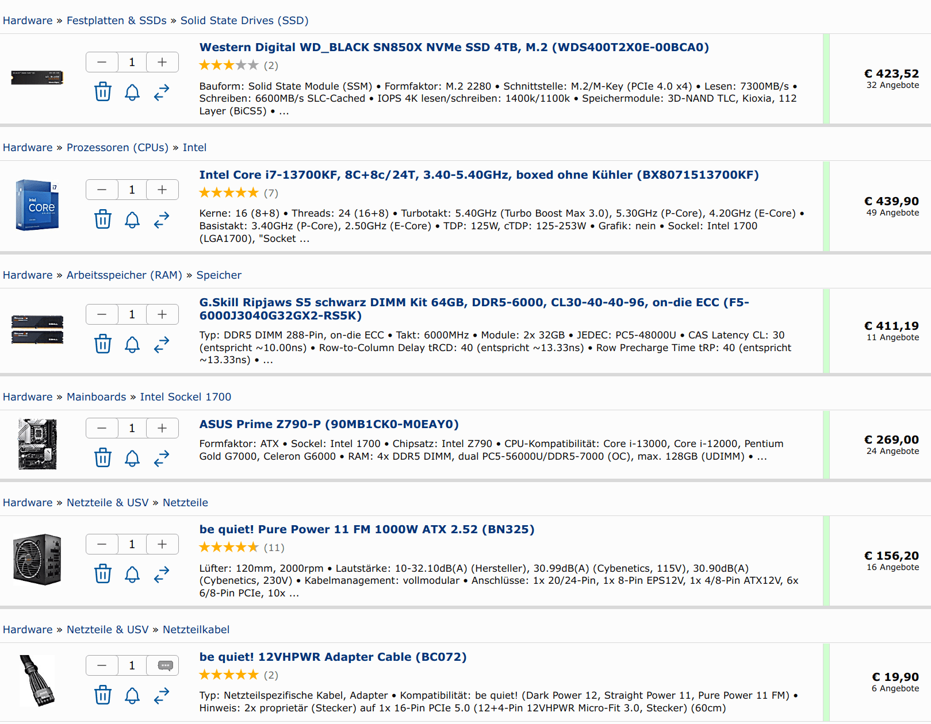Click the 12VHPWR cable thumbnail image
The height and width of the screenshot is (724, 931).
[37, 681]
